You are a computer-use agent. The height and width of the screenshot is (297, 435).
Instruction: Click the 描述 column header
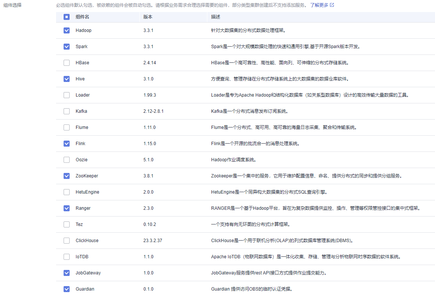pos(216,17)
